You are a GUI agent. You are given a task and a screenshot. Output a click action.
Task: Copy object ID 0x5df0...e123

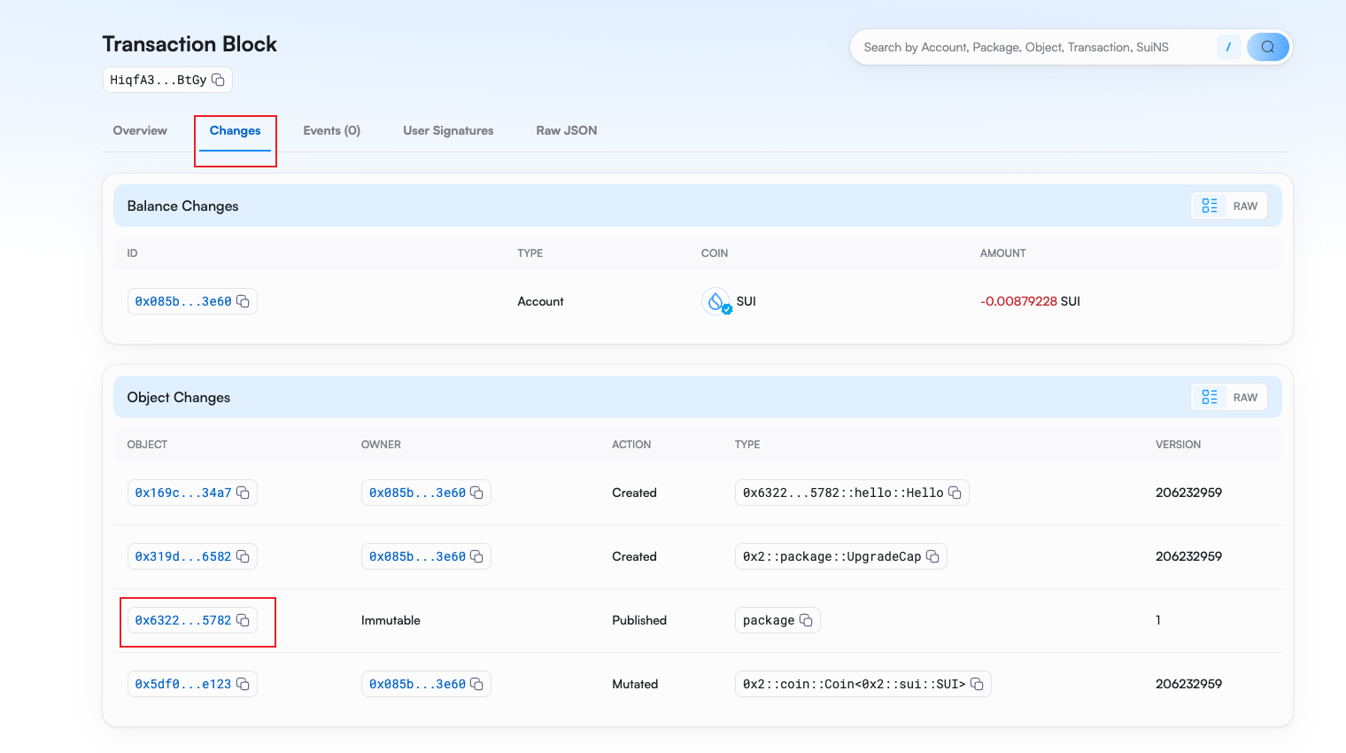243,684
